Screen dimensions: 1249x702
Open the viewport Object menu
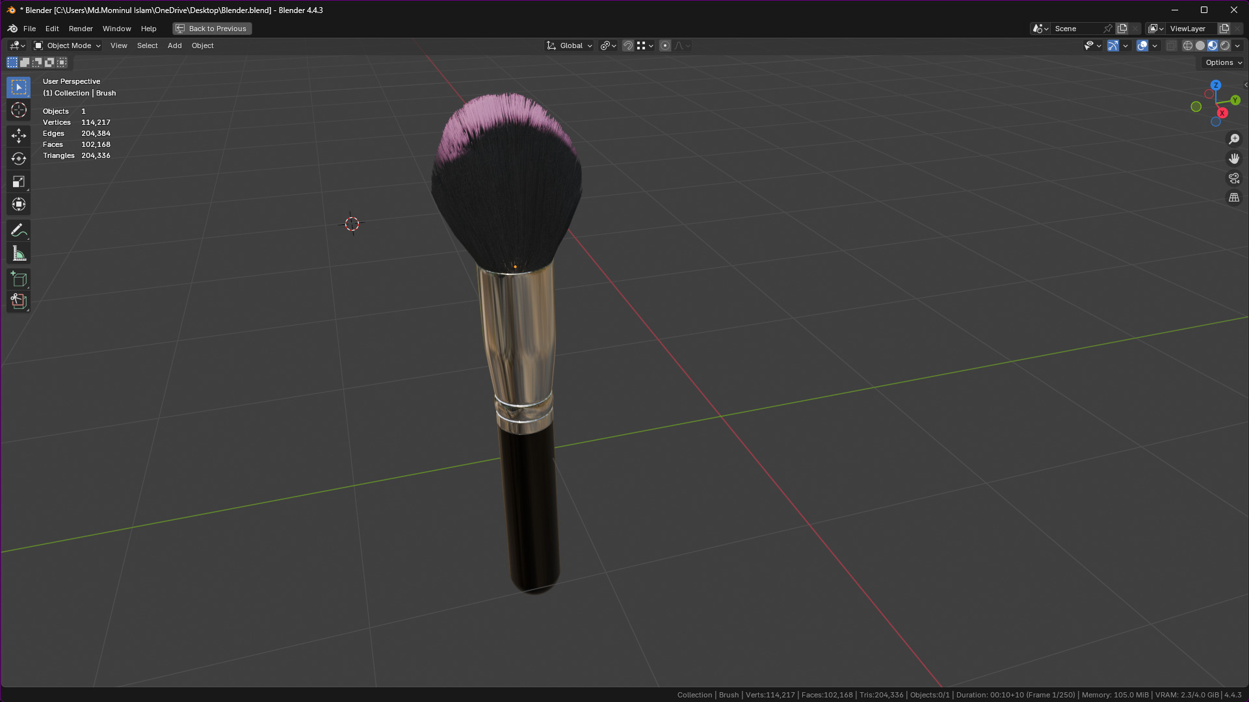point(202,45)
